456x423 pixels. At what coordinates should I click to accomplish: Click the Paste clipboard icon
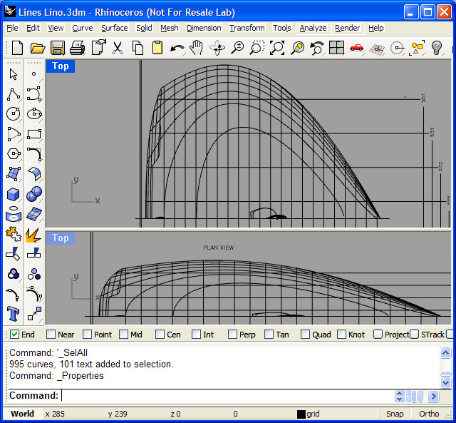[157, 48]
